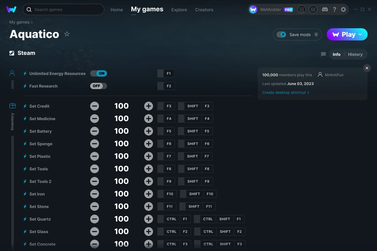Image resolution: width=377 pixels, height=251 pixels.
Task: Click the SHIFT F5 hotkey for Set Battery
Action: 195,131
